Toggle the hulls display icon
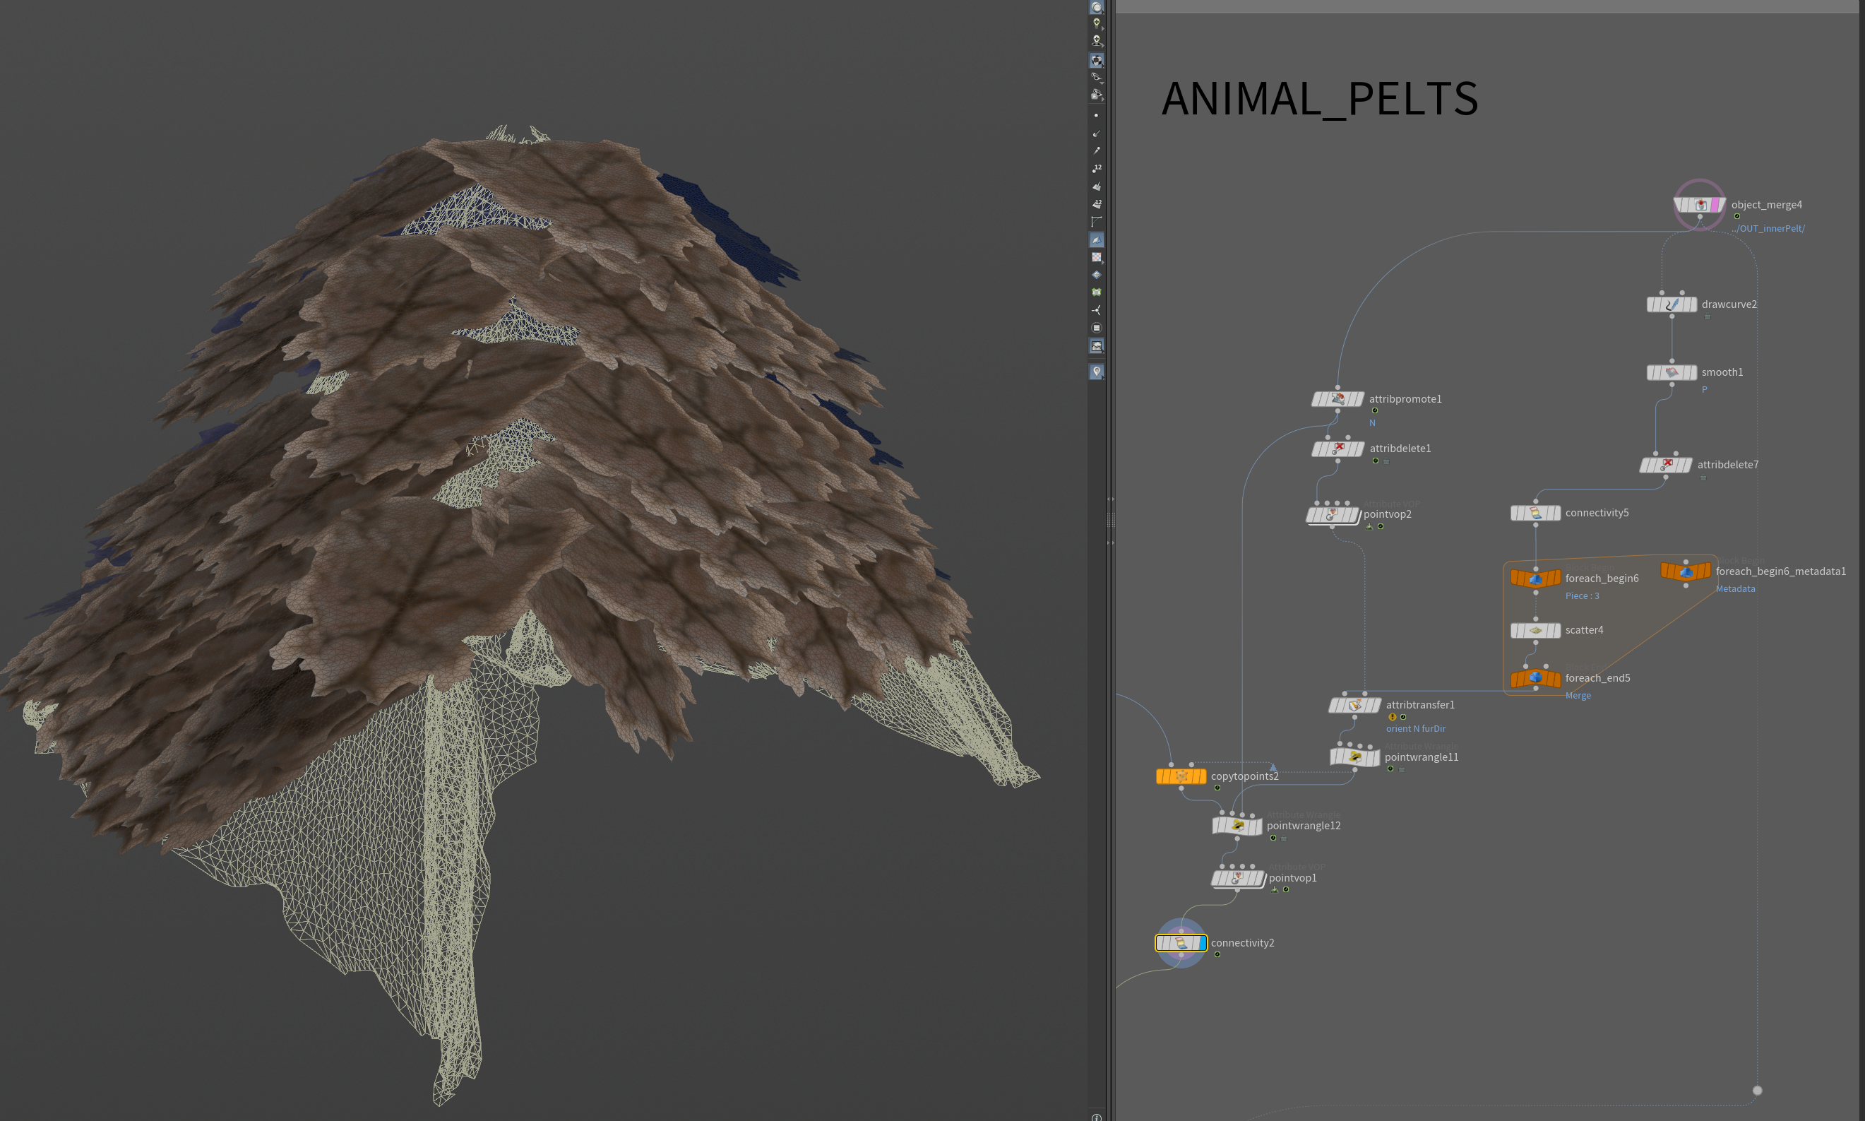The image size is (1865, 1121). pos(1097,221)
